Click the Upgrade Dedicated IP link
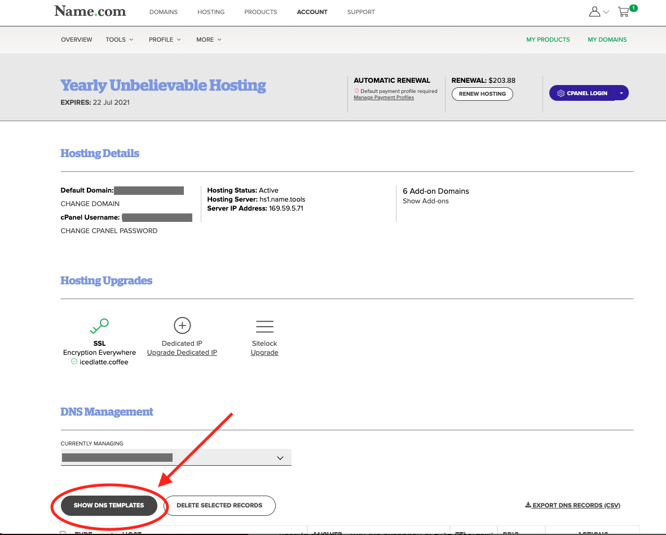 coord(182,353)
